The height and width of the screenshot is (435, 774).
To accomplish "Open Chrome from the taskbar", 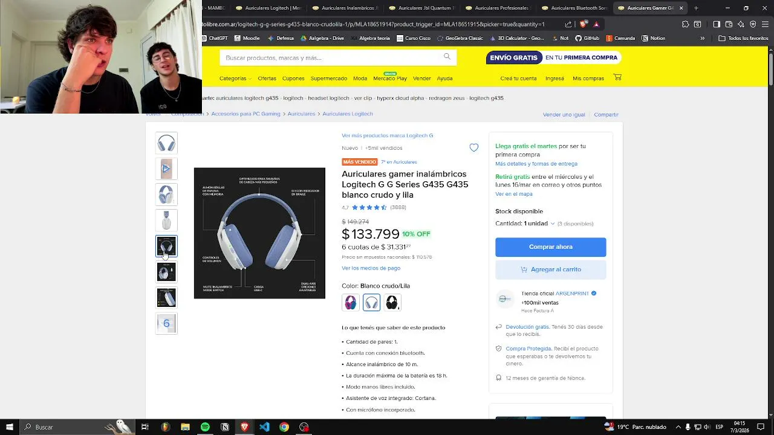I will 284,427.
